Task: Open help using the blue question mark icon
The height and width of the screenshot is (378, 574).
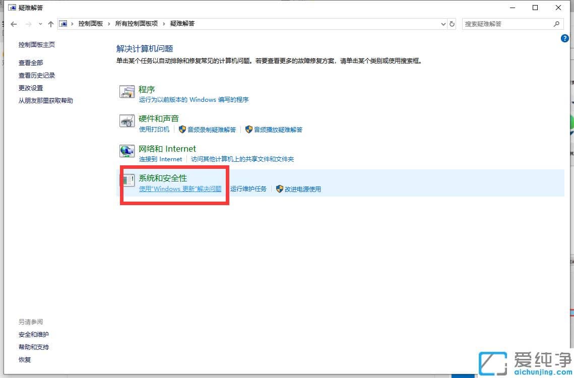Action: pos(565,38)
